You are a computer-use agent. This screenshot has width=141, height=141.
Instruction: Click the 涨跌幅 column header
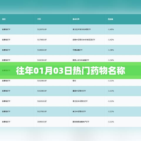[x=110, y=19]
